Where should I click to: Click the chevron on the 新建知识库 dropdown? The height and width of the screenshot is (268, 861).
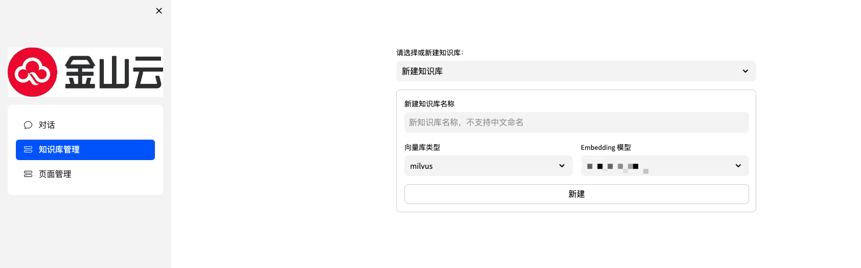tap(745, 71)
